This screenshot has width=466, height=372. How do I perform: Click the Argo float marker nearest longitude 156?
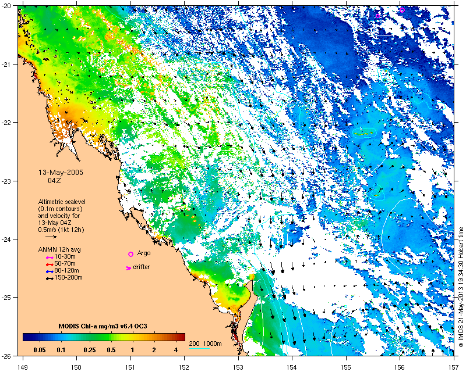(x=402, y=10)
